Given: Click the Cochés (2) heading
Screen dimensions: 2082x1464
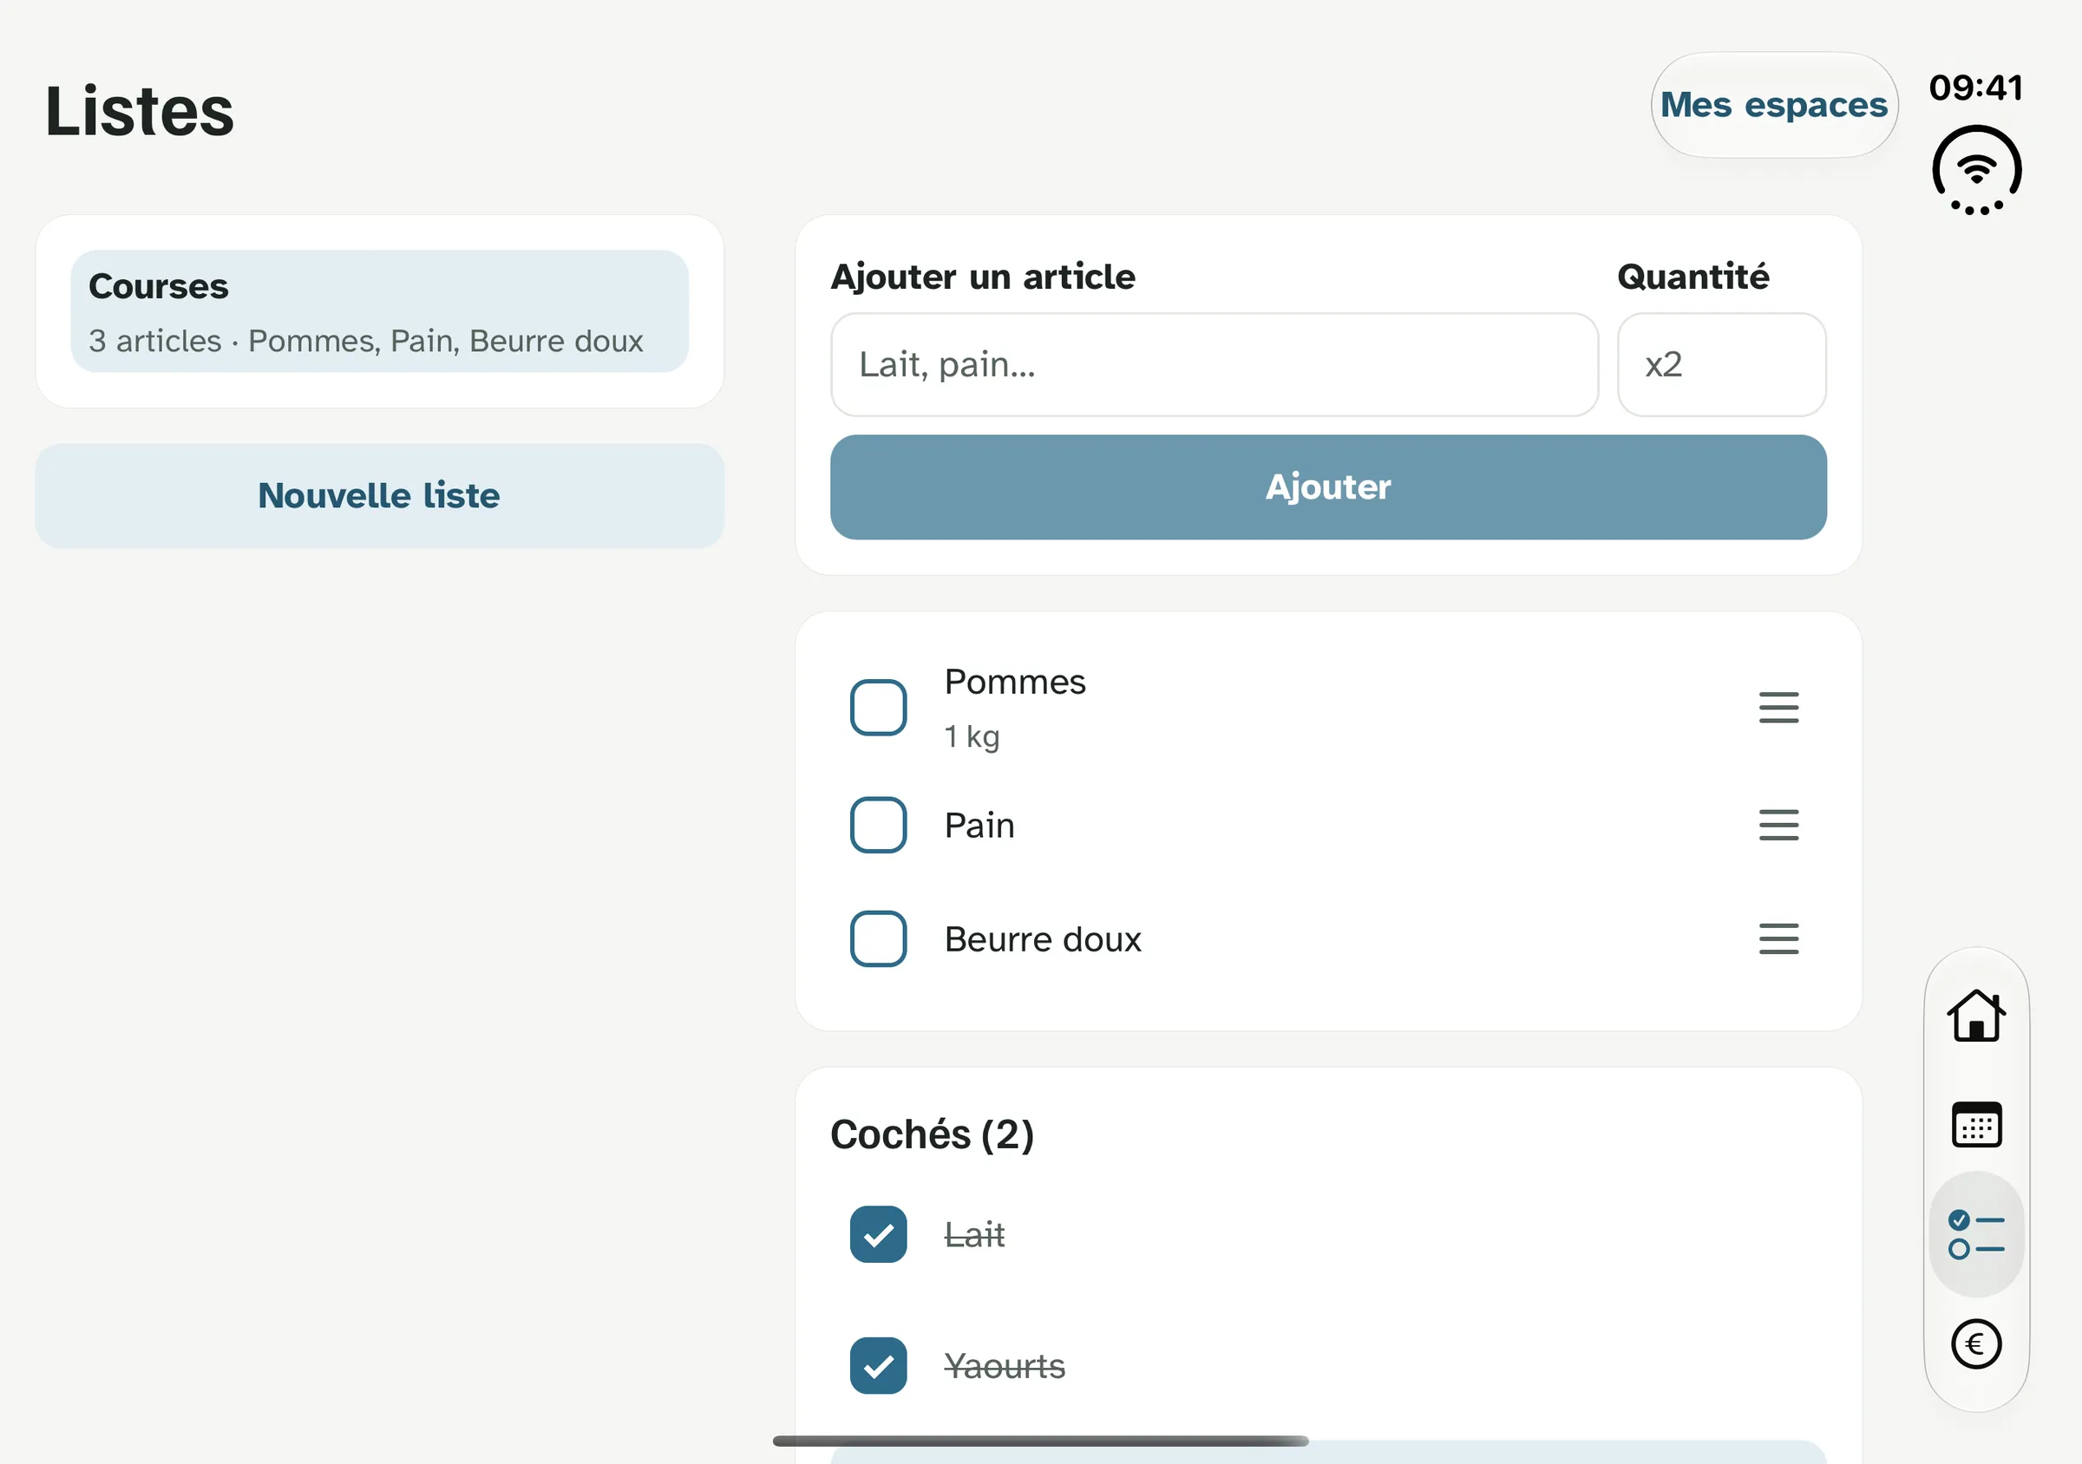Looking at the screenshot, I should pyautogui.click(x=933, y=1135).
